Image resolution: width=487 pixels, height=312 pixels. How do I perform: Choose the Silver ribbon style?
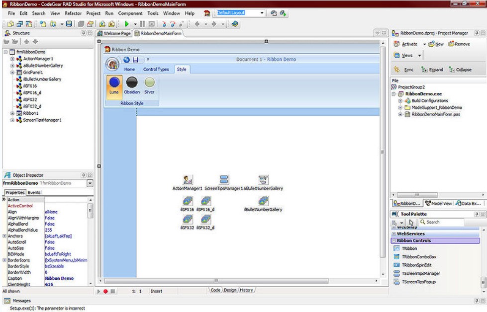coord(149,83)
